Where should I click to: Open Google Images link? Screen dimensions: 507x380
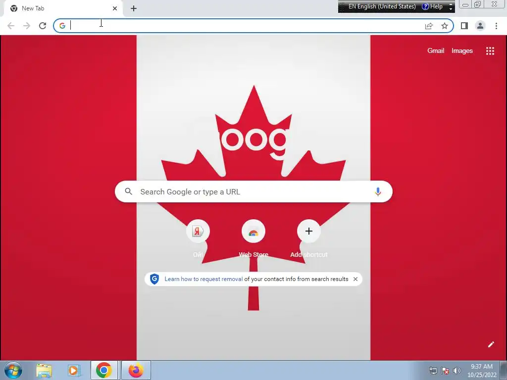[462, 51]
